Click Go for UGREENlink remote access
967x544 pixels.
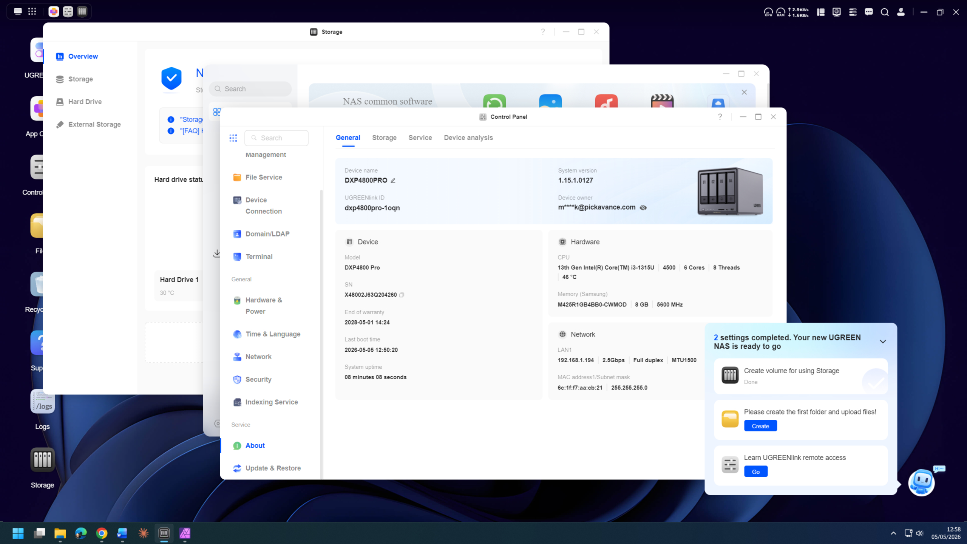755,471
